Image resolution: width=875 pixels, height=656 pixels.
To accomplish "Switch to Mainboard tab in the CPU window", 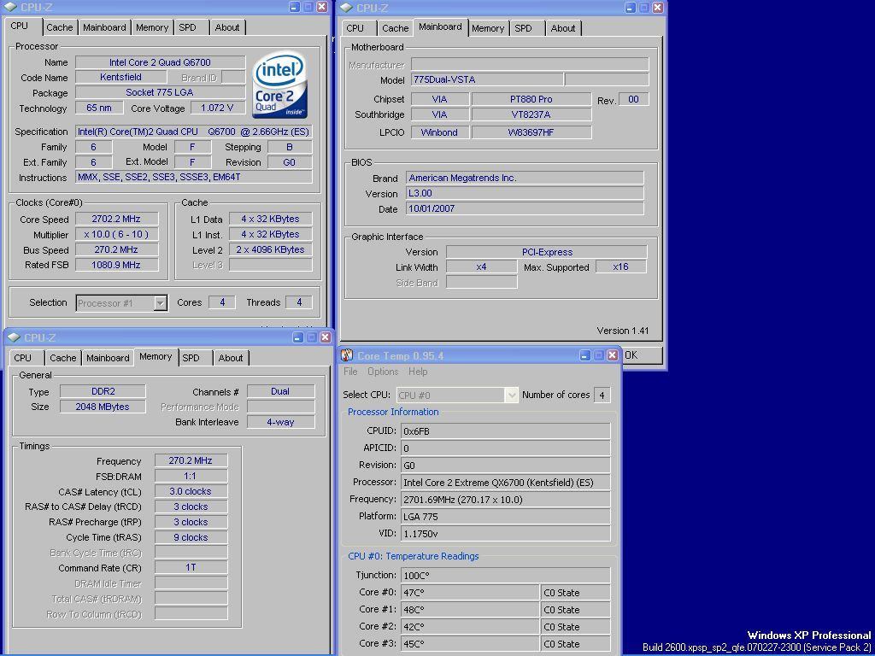I will point(104,27).
